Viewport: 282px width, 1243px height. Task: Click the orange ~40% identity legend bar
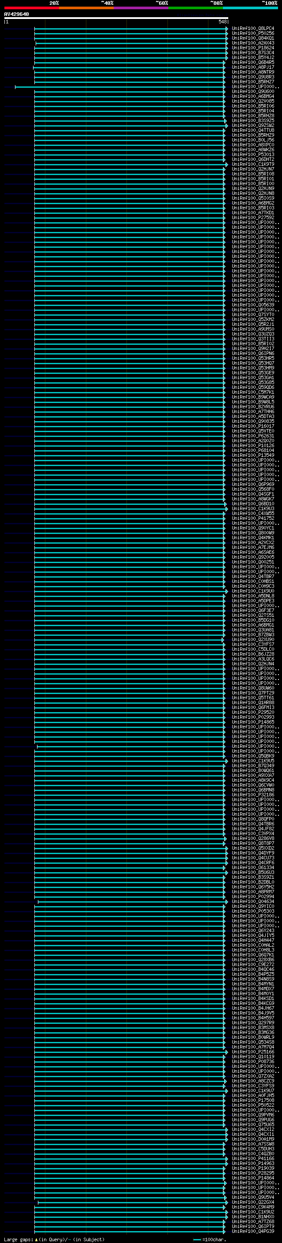pyautogui.click(x=86, y=8)
